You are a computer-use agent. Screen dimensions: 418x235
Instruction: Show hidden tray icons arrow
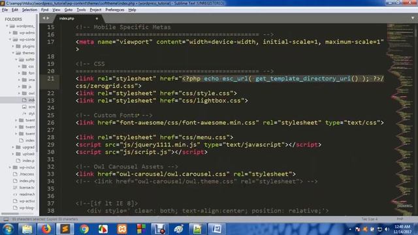350,229
